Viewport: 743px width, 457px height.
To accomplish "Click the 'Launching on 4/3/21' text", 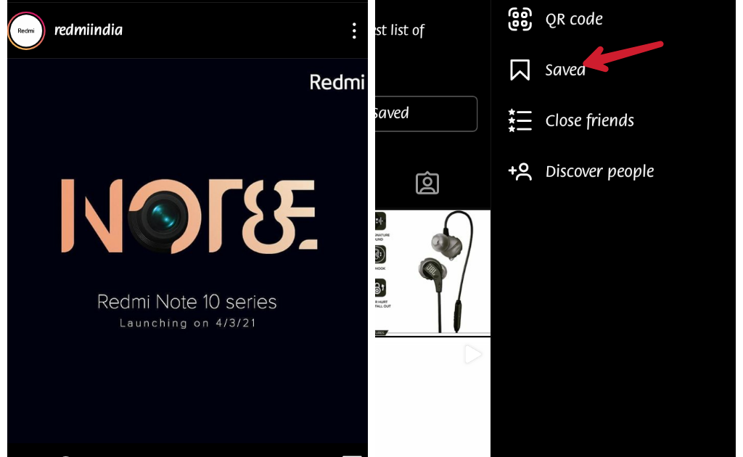I will tap(188, 323).
